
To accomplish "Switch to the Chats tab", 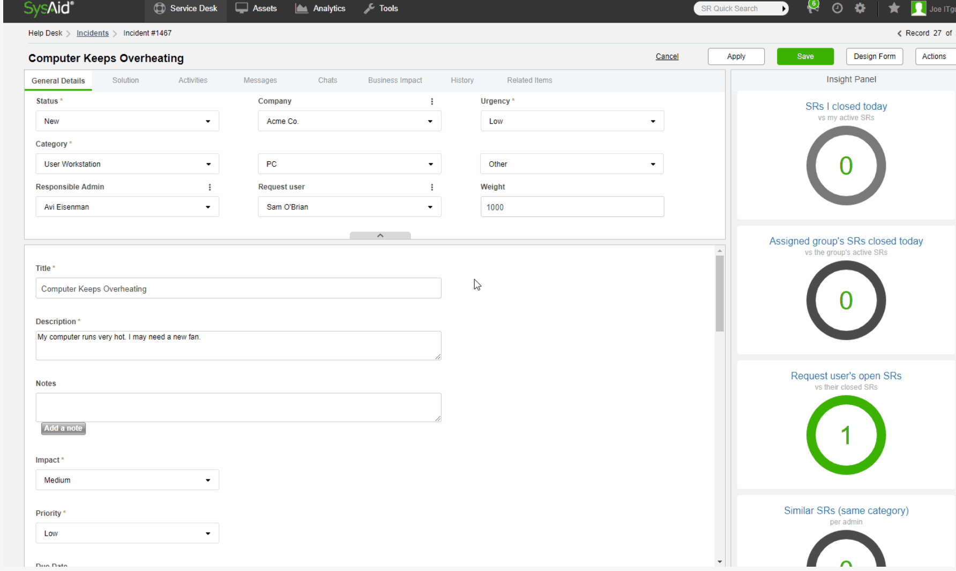I will point(327,80).
